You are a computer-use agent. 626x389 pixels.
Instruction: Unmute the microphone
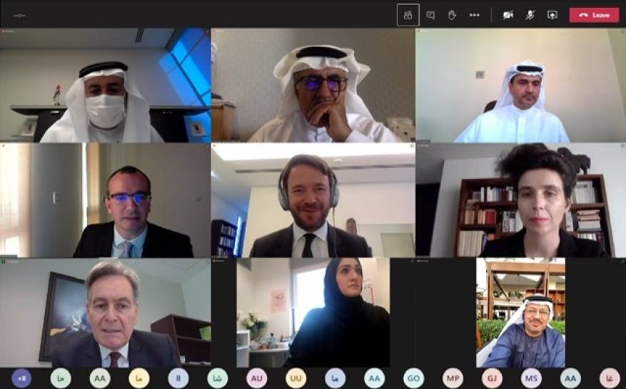coord(530,15)
